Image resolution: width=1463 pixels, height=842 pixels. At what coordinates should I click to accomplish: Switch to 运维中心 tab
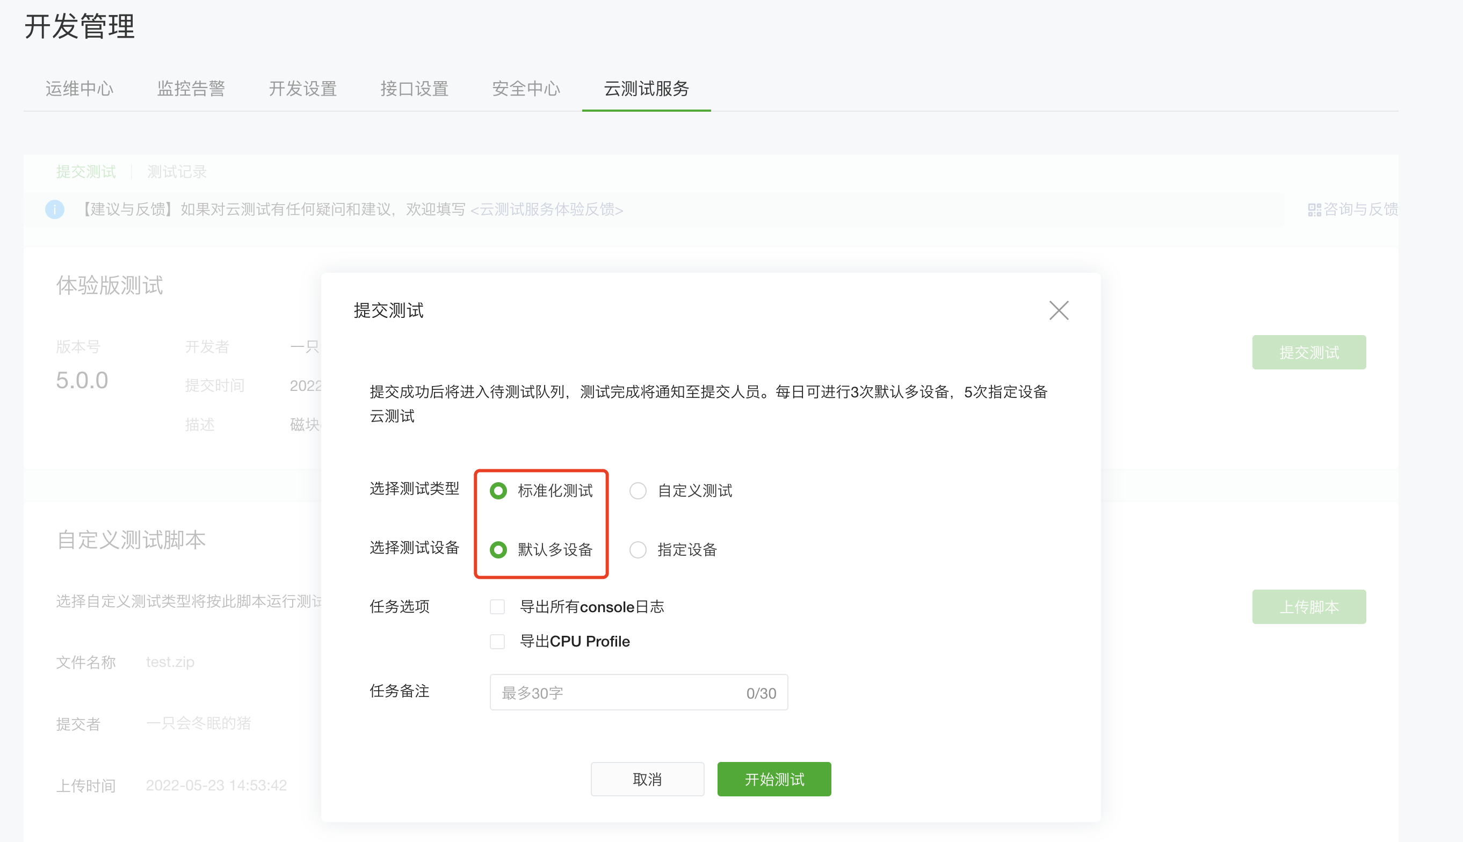[79, 89]
